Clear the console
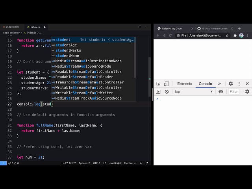This screenshot has width=252, height=189. (167, 92)
